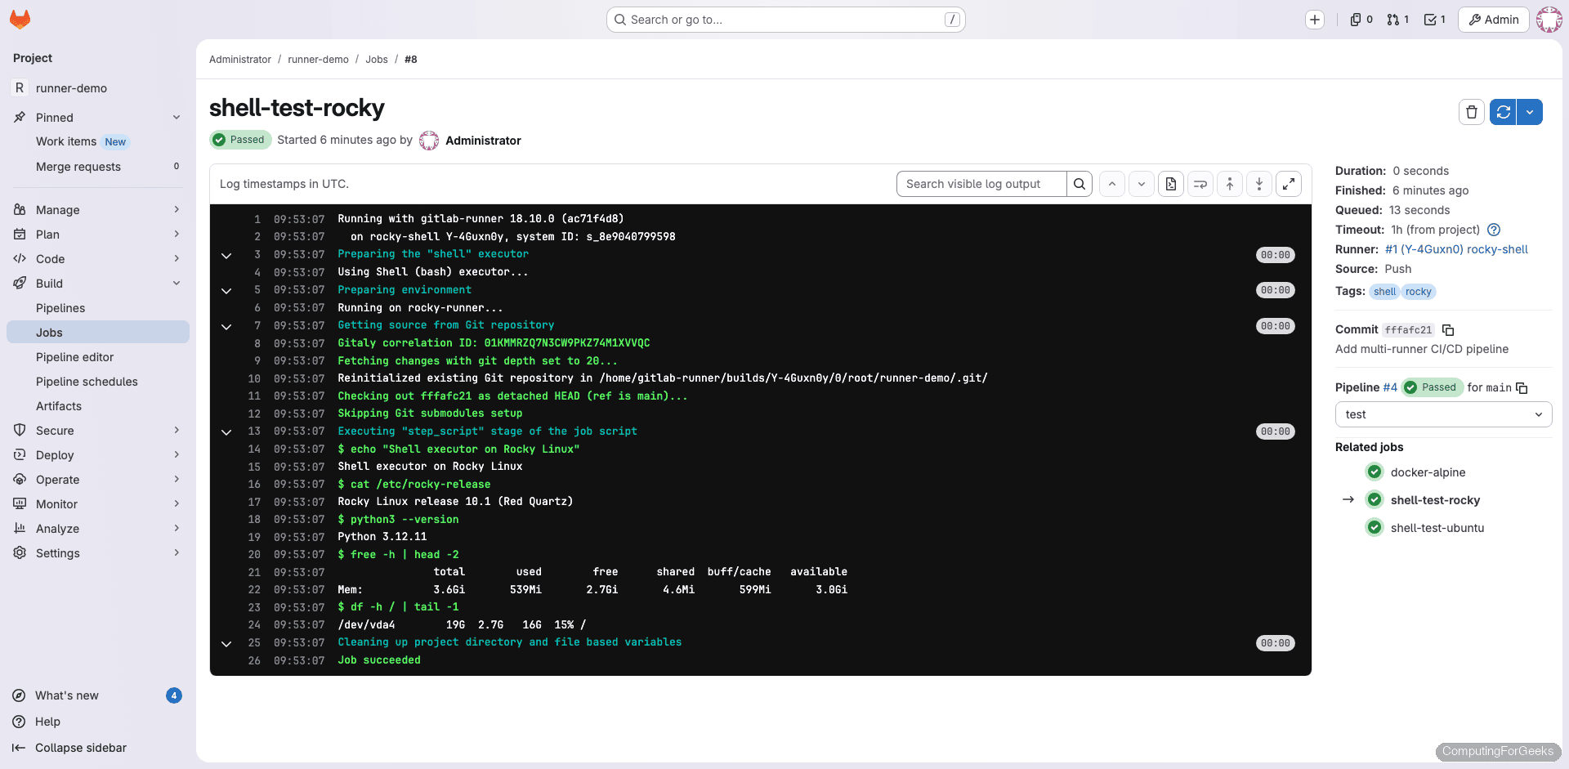
Task: Open the Settings sidebar menu
Action: click(57, 552)
